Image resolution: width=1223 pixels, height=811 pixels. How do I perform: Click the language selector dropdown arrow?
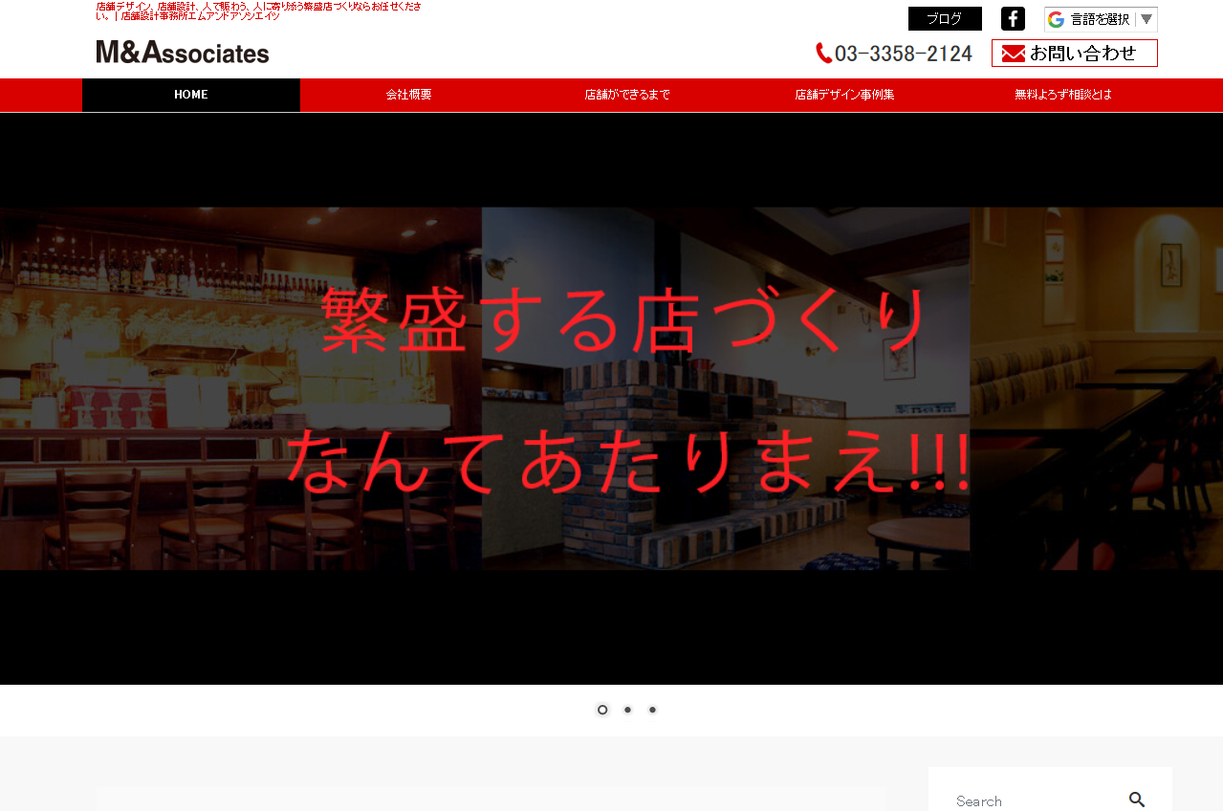coord(1146,19)
